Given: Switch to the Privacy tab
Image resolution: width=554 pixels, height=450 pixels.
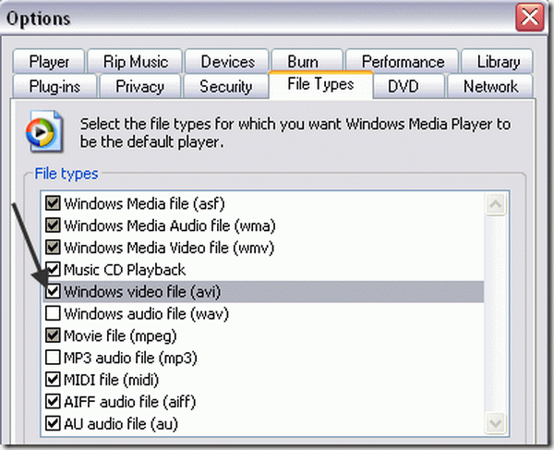Looking at the screenshot, I should point(139,86).
